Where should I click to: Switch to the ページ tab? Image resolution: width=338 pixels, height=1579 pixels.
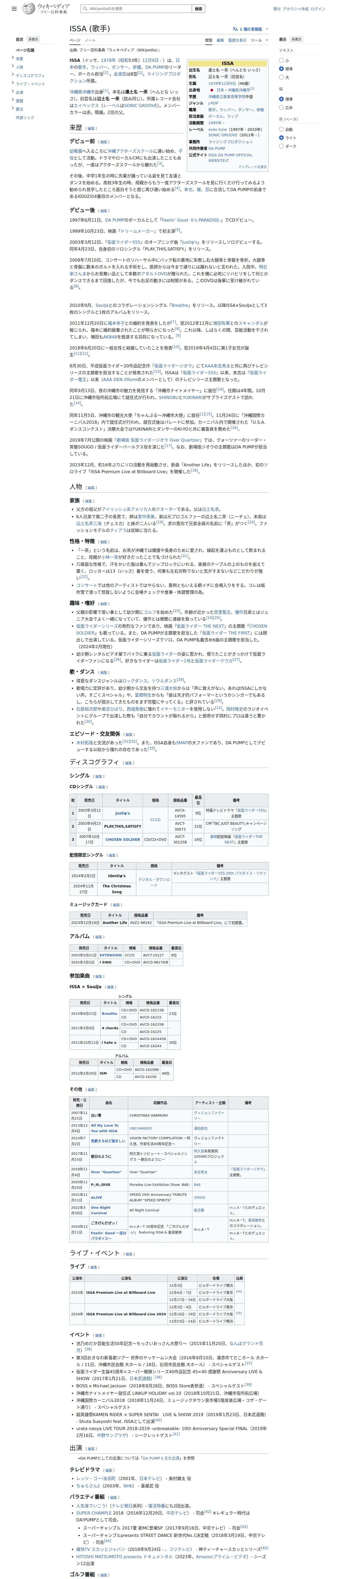(x=74, y=41)
